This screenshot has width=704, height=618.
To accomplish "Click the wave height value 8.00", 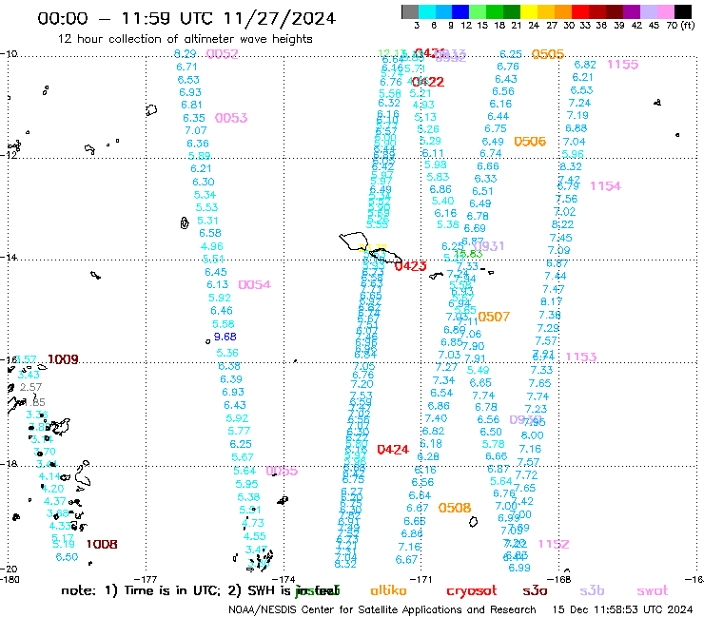I will coord(532,435).
